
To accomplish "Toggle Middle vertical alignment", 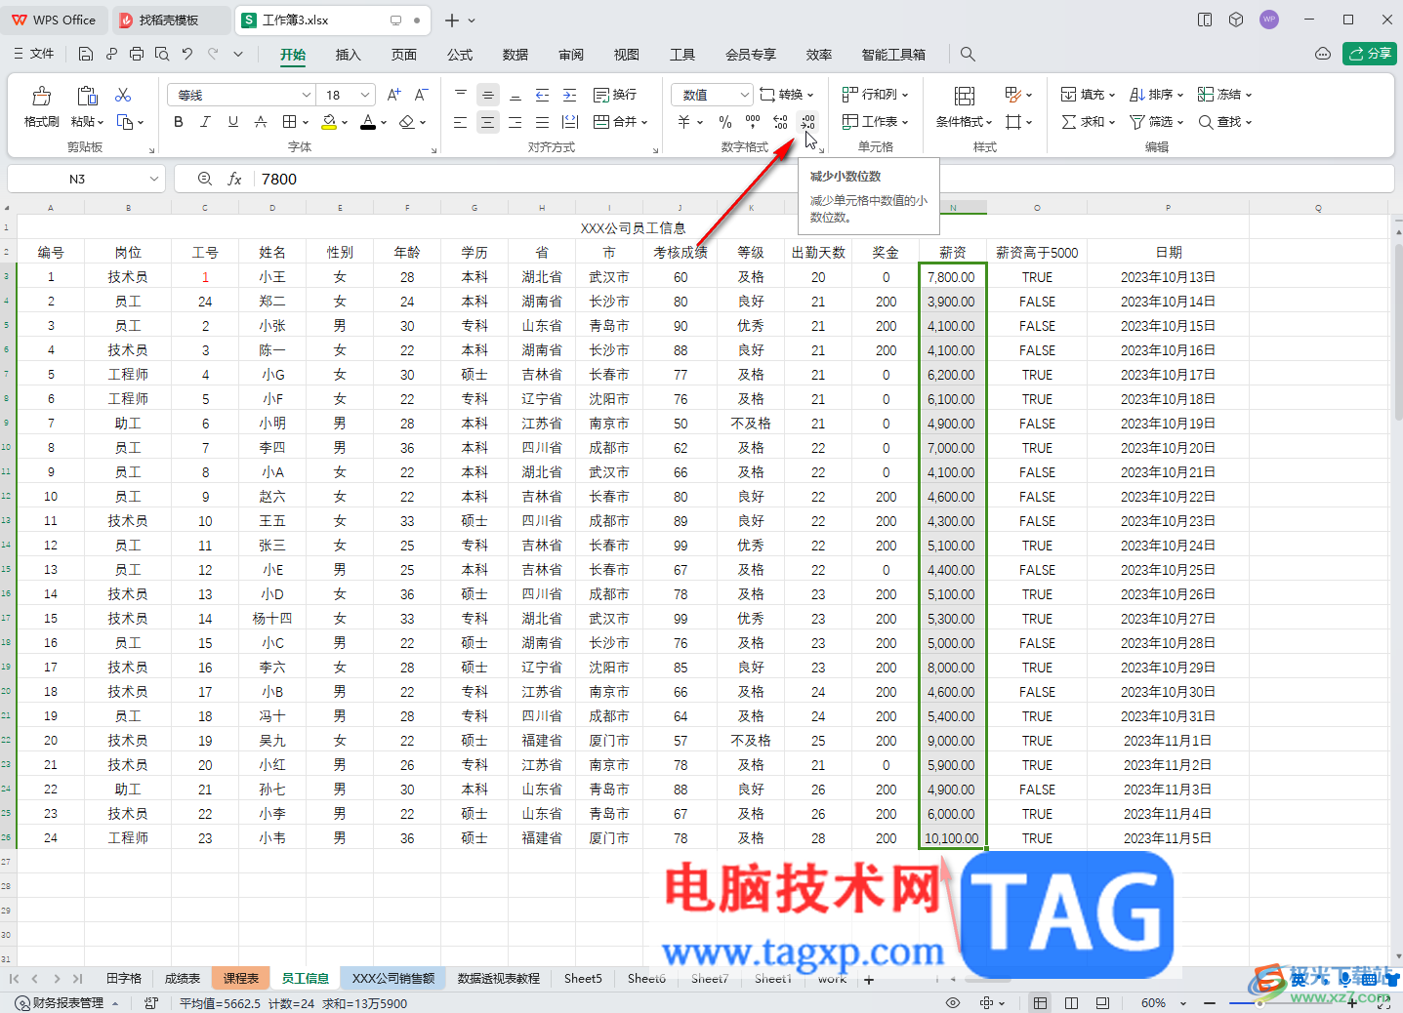I will tap(488, 95).
